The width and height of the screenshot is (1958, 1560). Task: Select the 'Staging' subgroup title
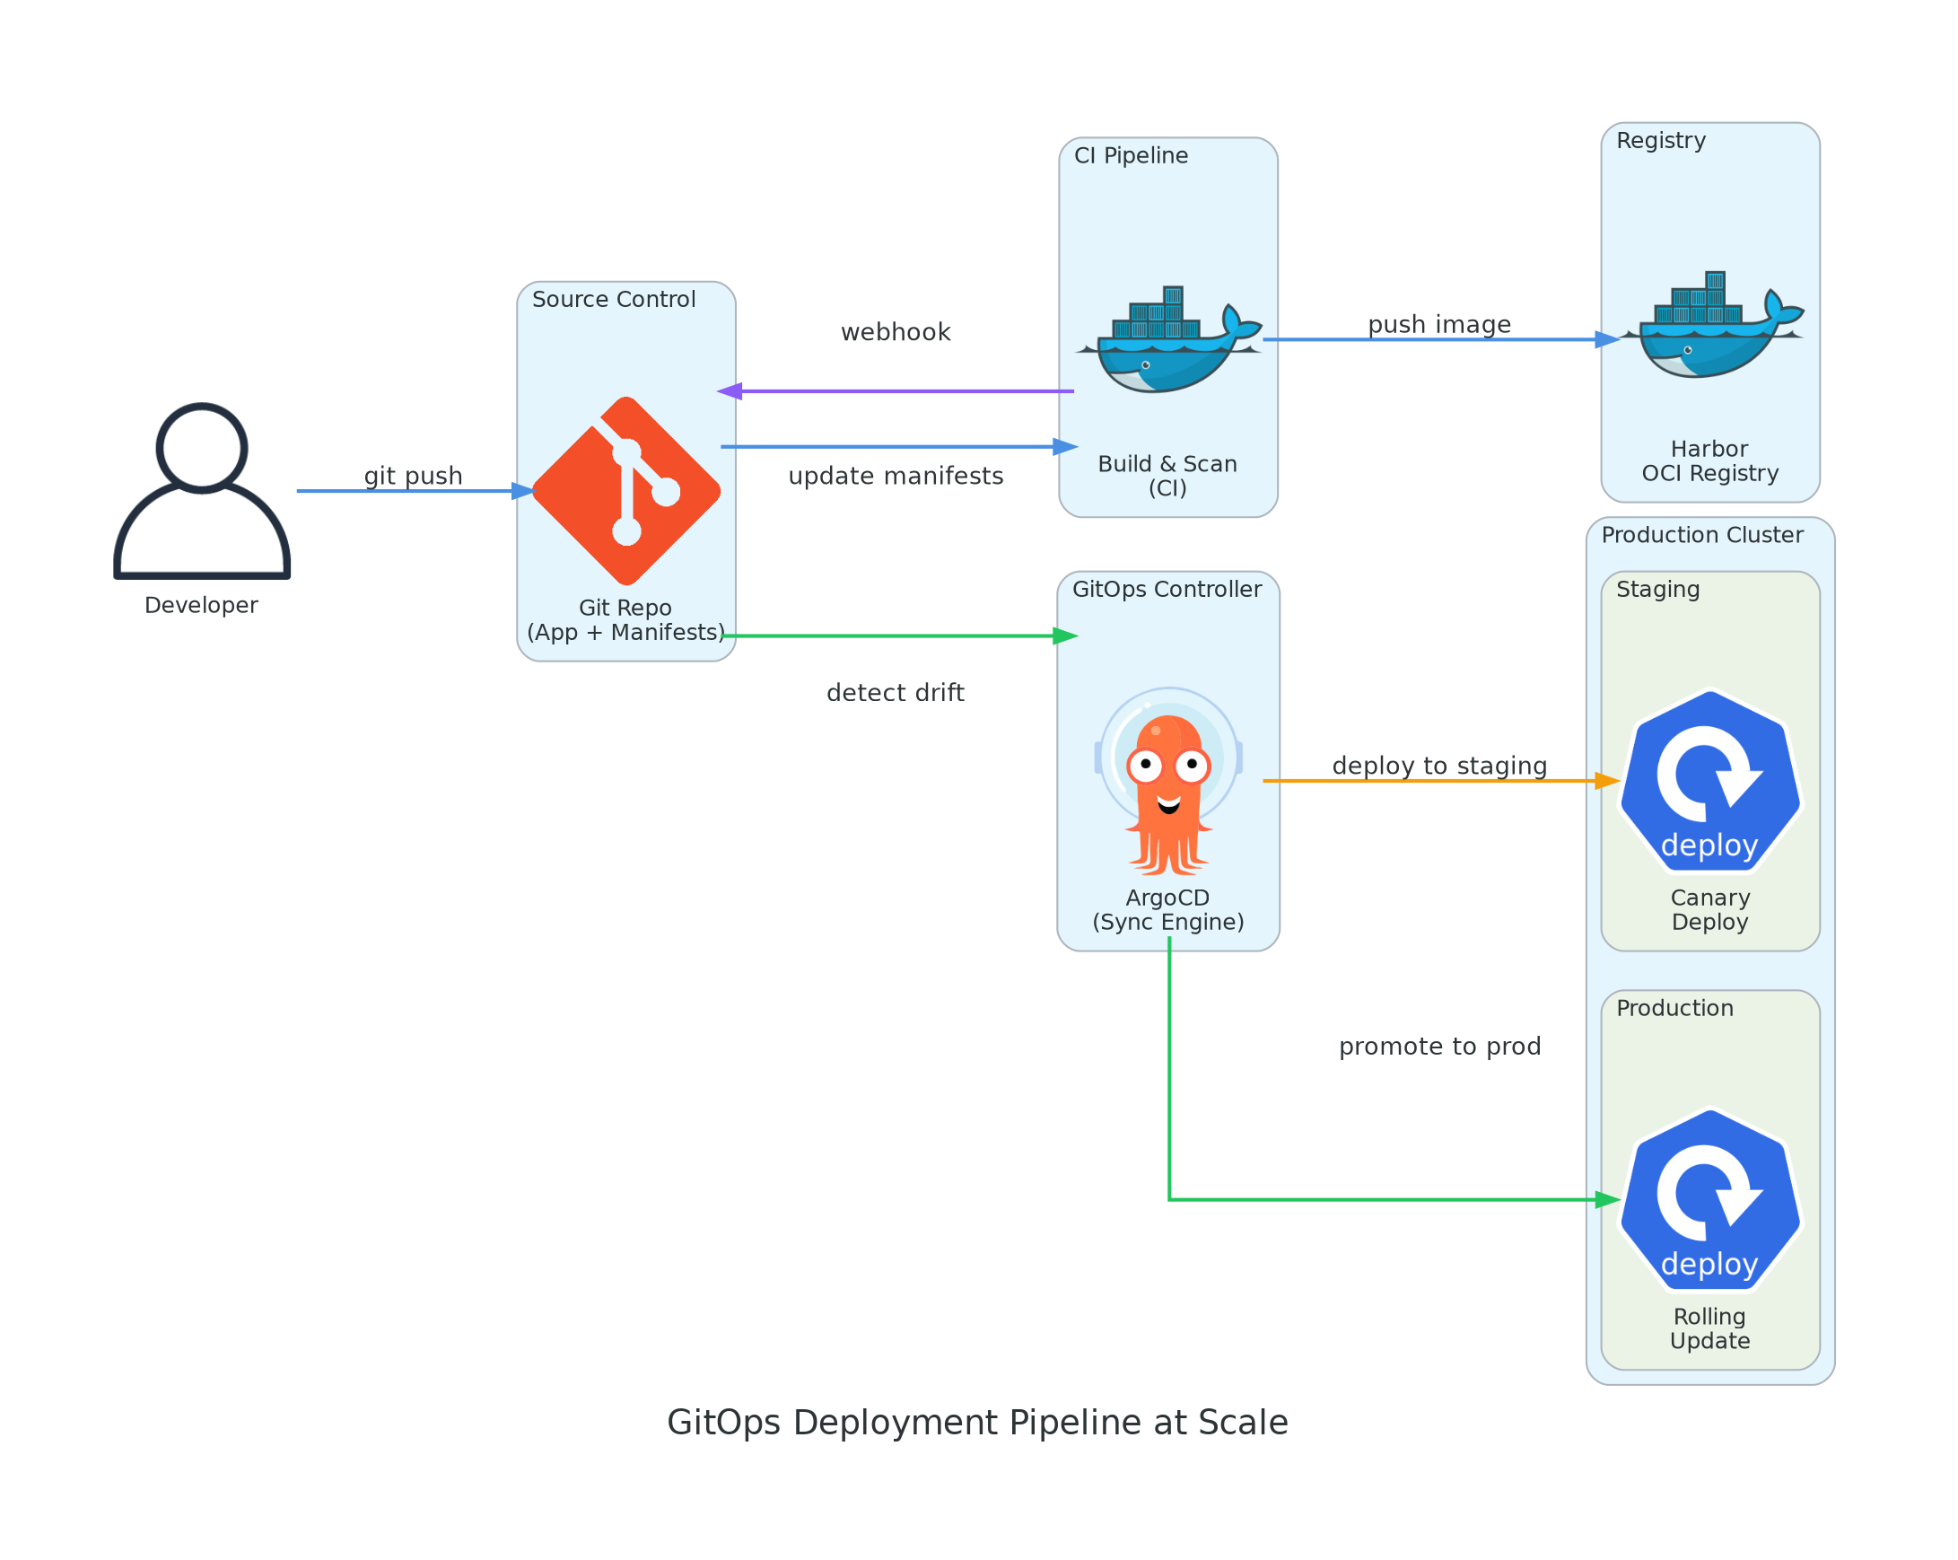1658,591
